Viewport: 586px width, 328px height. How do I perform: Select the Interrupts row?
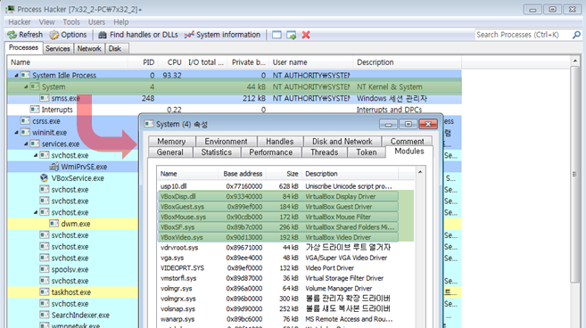coord(235,110)
